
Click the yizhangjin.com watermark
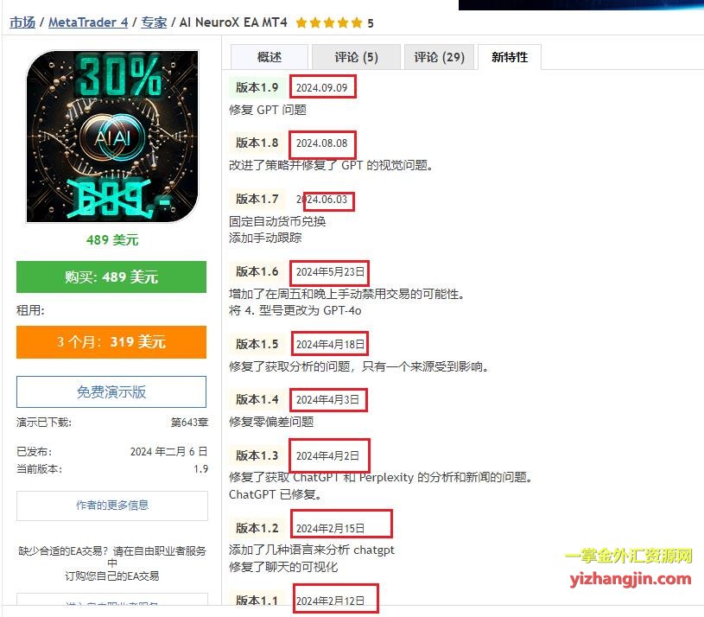pyautogui.click(x=631, y=579)
